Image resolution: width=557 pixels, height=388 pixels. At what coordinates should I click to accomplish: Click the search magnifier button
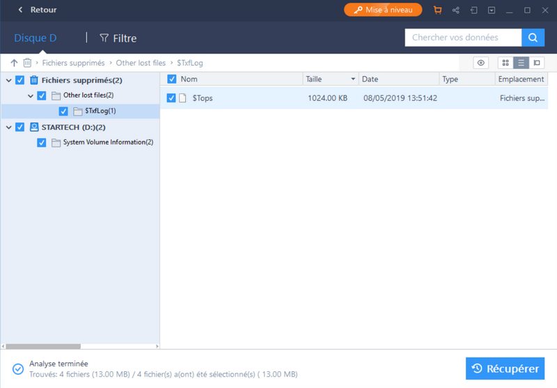(533, 38)
